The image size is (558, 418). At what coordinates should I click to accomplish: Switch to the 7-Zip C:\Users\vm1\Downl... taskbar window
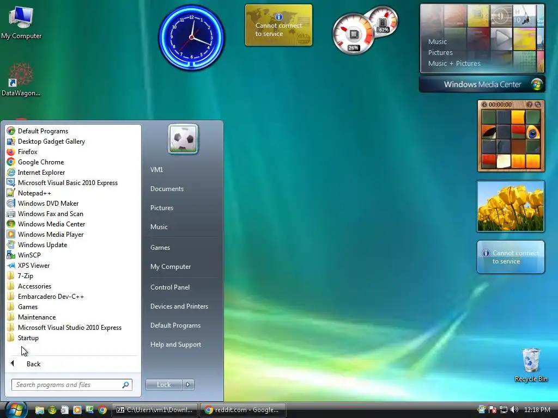click(x=155, y=410)
